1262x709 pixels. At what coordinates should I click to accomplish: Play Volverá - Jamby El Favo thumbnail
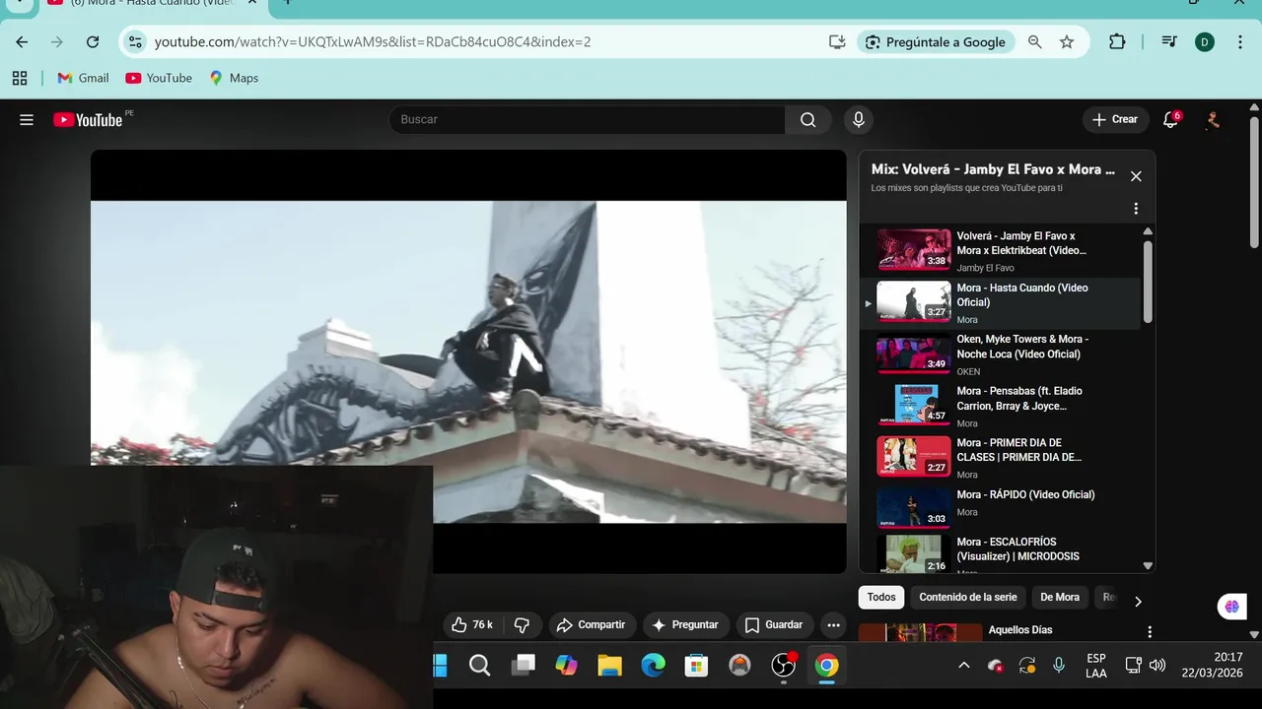coord(914,250)
